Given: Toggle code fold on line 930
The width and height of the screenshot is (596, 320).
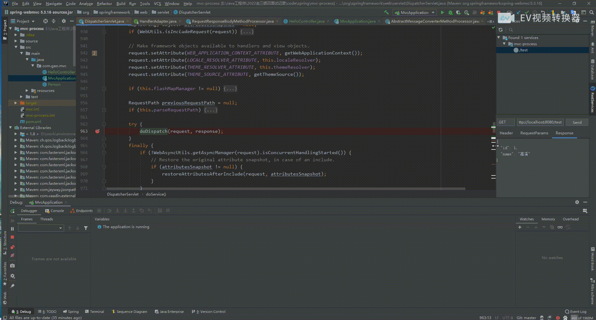Looking at the screenshot, I should (x=104, y=32).
